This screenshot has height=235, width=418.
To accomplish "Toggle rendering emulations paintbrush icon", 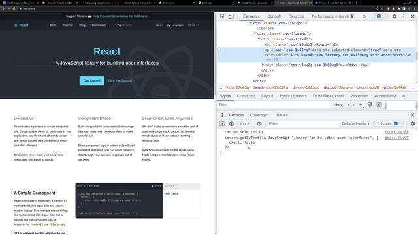I will click(x=370, y=105).
